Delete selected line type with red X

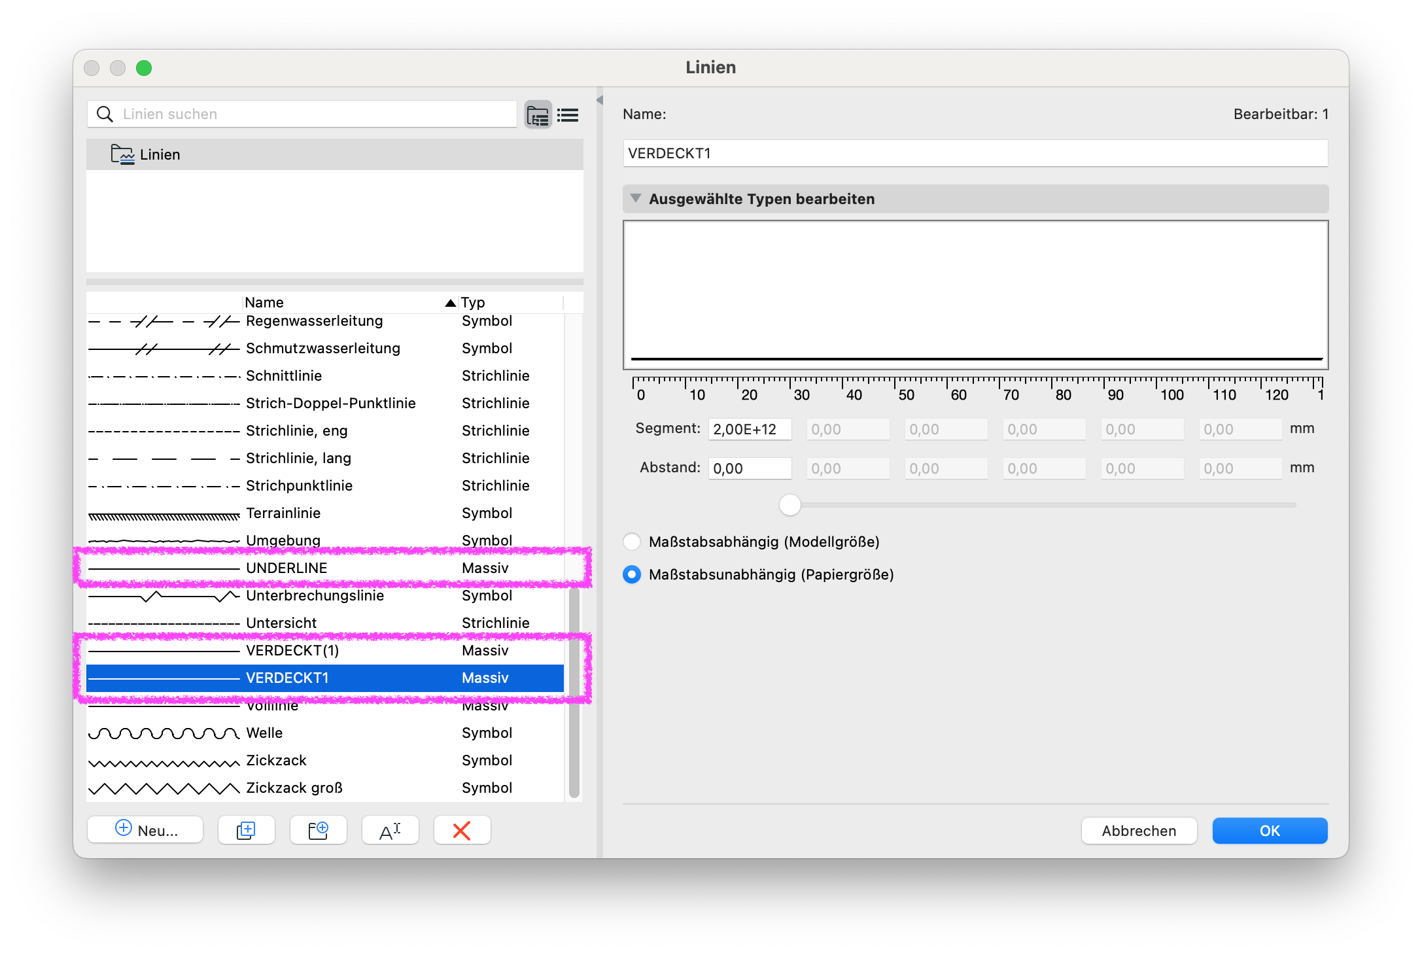click(x=462, y=830)
